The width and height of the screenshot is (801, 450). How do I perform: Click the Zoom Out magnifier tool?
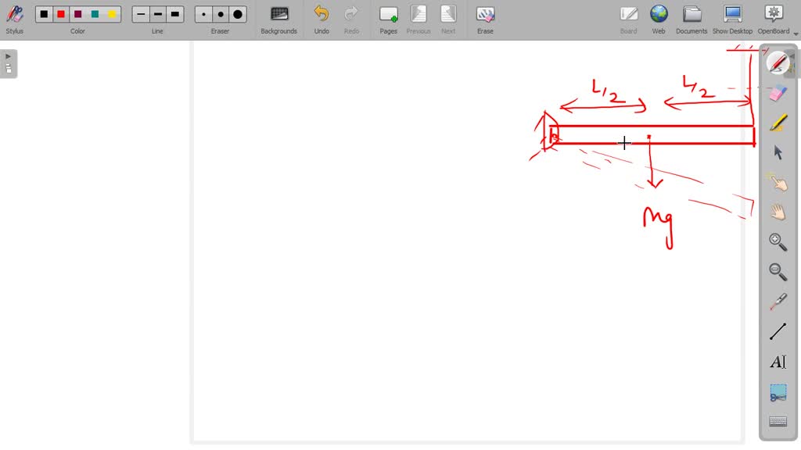click(x=778, y=271)
